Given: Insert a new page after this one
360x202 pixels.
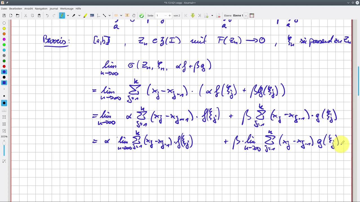Looking at the screenshot, I should [x=206, y=15].
